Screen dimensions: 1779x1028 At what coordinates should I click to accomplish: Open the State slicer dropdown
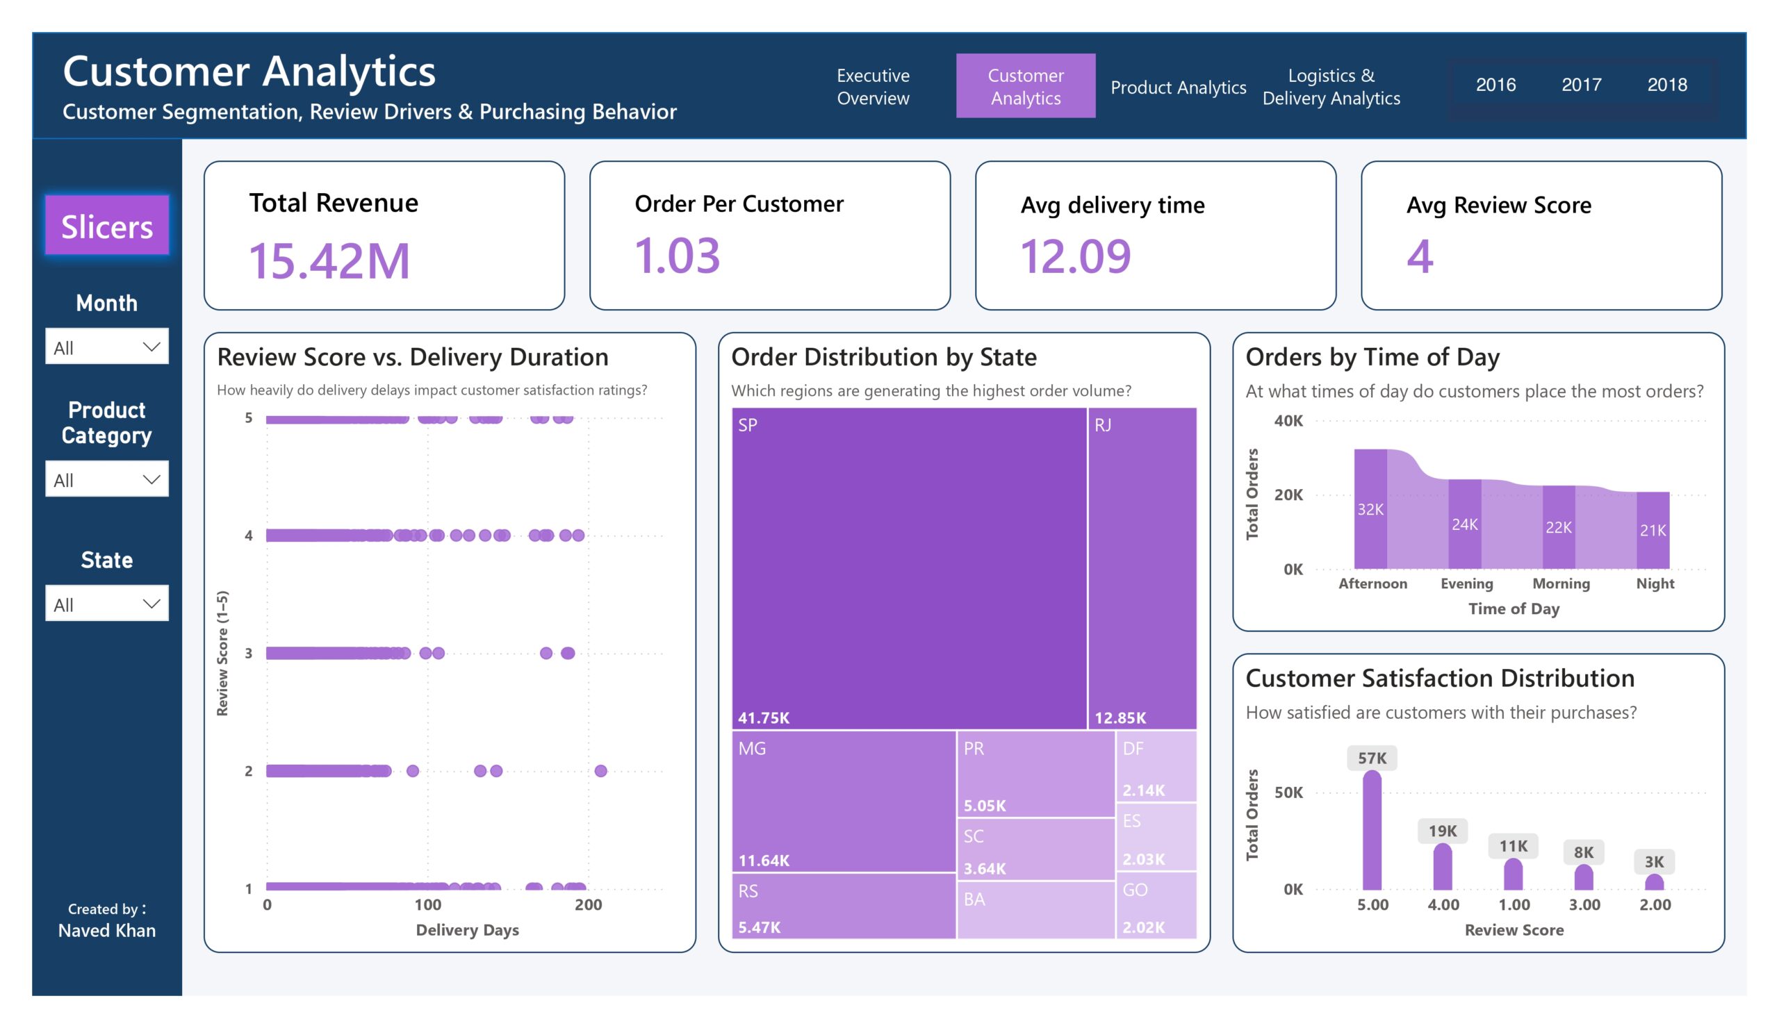(x=106, y=603)
